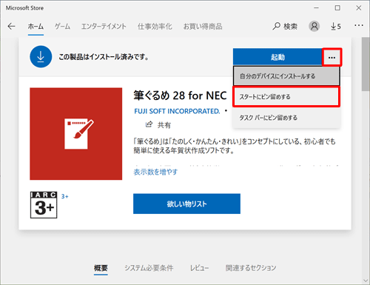Select the システム必要条件 section tab
The height and width of the screenshot is (285, 370).
point(149,268)
